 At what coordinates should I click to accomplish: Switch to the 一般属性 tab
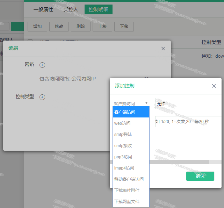pos(43,9)
